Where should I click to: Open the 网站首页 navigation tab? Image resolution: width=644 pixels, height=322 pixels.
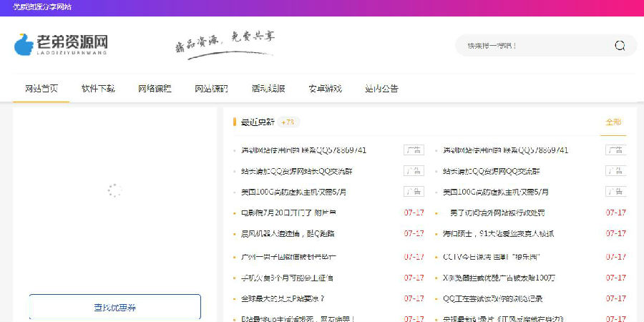[x=42, y=89]
